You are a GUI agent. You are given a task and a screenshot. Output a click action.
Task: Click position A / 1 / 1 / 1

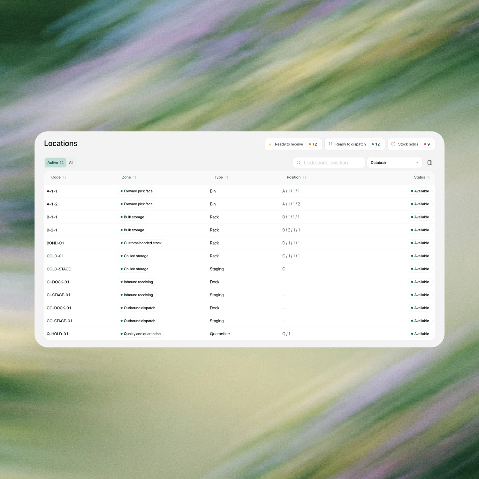(x=291, y=191)
